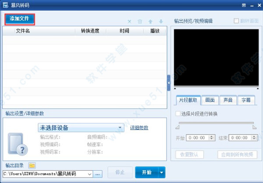Expand the output path dropdown

tap(89, 174)
